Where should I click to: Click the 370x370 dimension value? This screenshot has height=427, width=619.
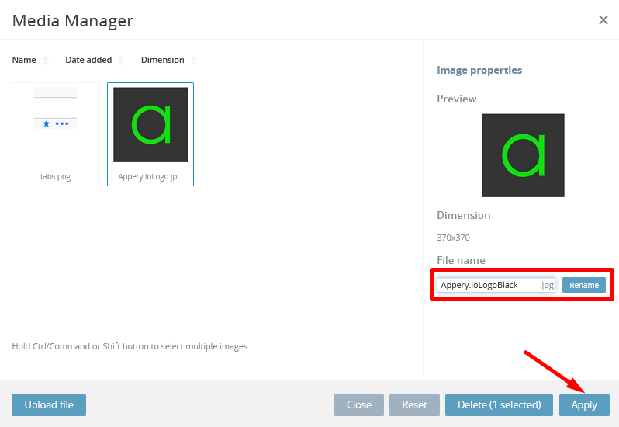tap(453, 238)
